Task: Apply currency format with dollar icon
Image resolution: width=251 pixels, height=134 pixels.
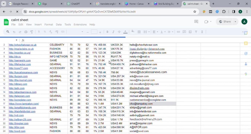Action: point(39,32)
